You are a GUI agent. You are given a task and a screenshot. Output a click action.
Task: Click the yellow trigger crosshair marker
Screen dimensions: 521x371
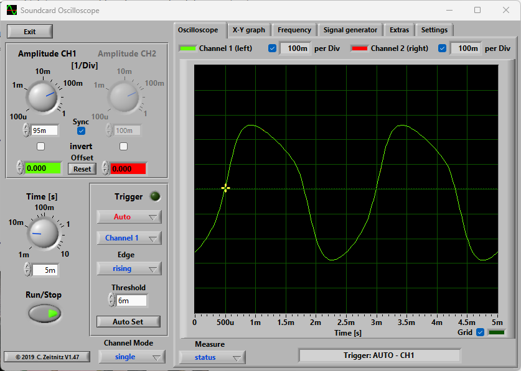[225, 188]
